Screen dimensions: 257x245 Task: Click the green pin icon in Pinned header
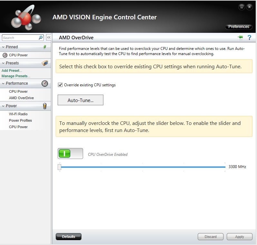44,47
